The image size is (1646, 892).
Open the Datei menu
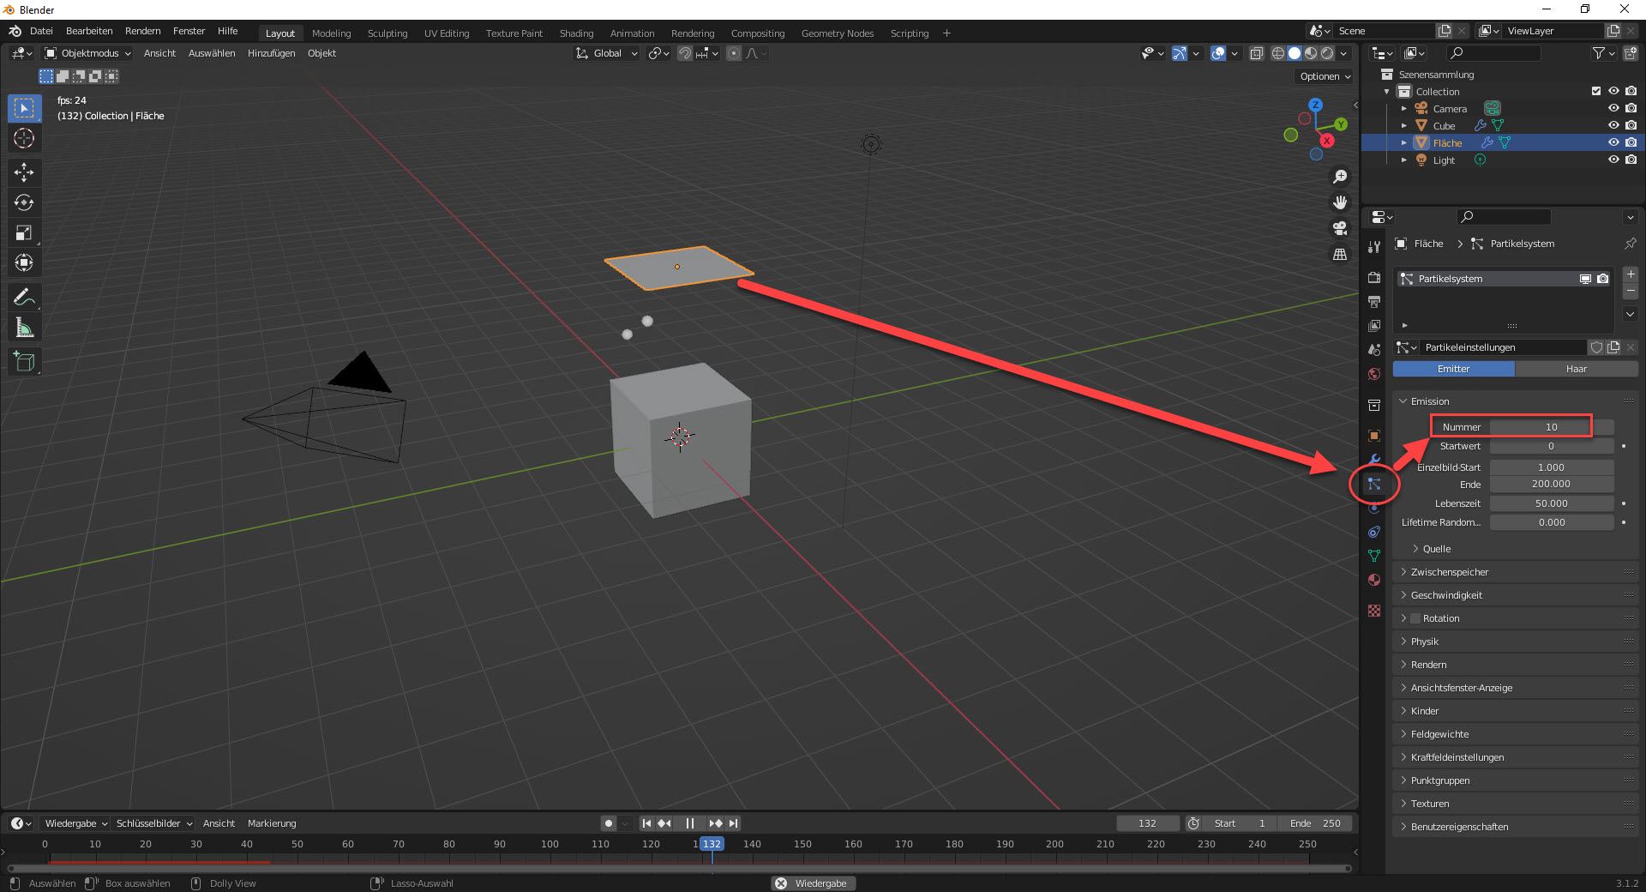(x=41, y=31)
